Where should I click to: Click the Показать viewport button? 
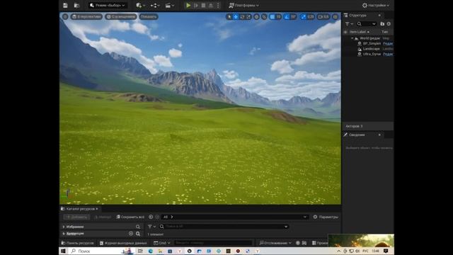(149, 16)
